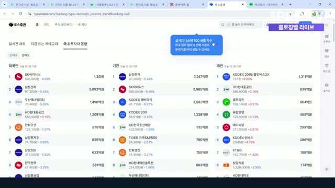Open SK하이닉스 name in the 기관 list

pyautogui.click(x=136, y=87)
